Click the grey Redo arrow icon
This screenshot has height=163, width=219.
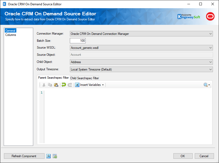[70, 85]
